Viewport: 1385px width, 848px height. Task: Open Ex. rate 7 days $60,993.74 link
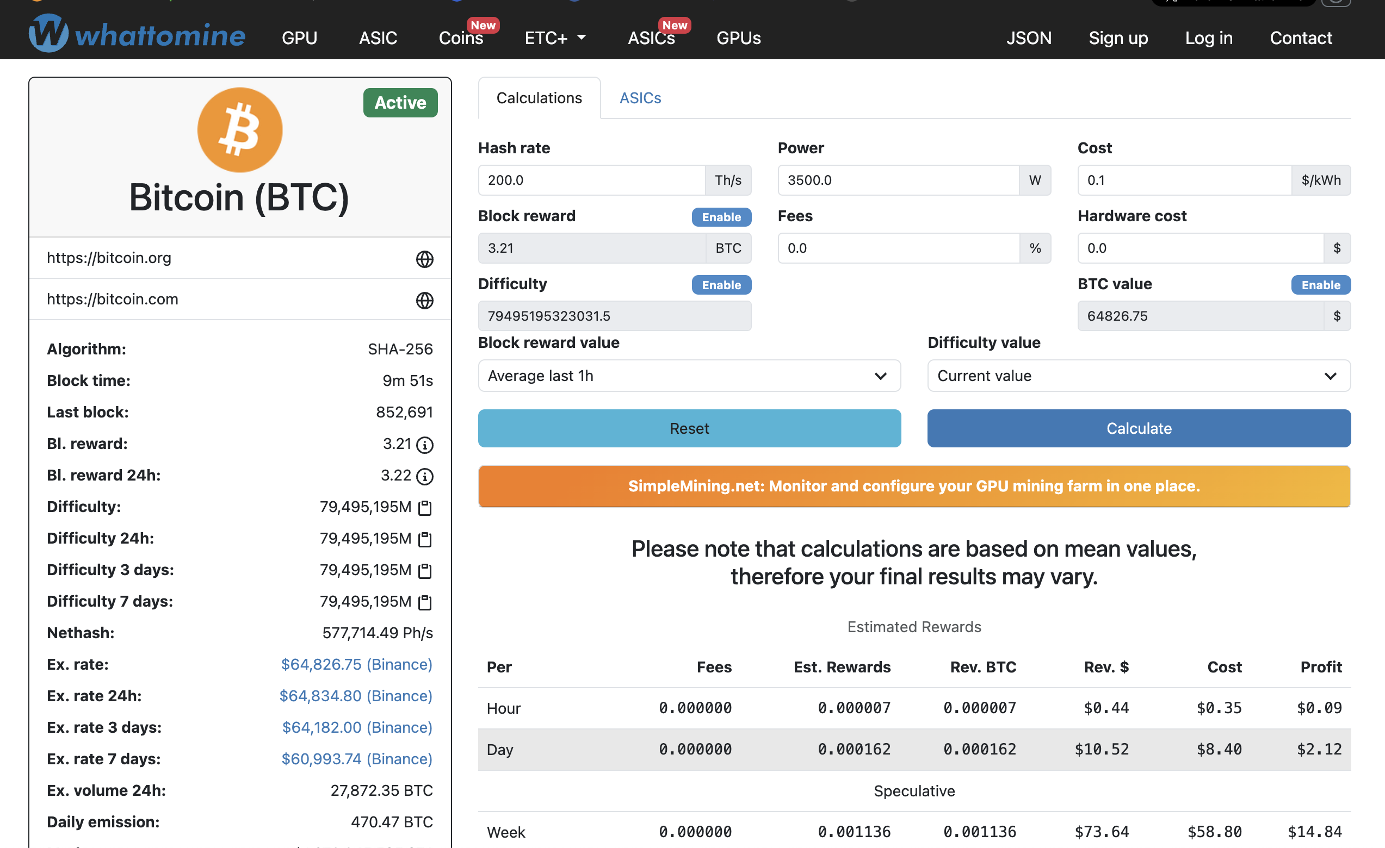coord(356,759)
